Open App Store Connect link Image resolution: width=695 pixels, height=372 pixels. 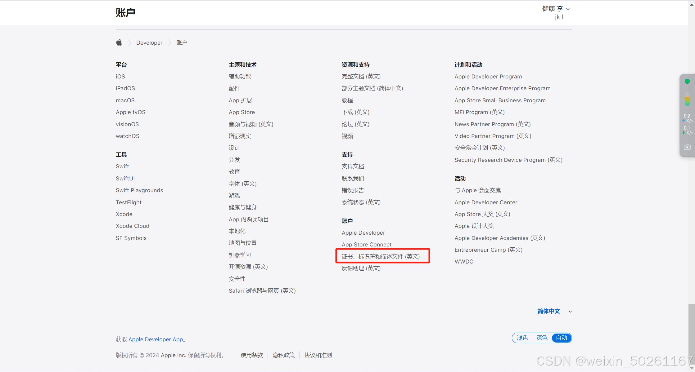[367, 245]
